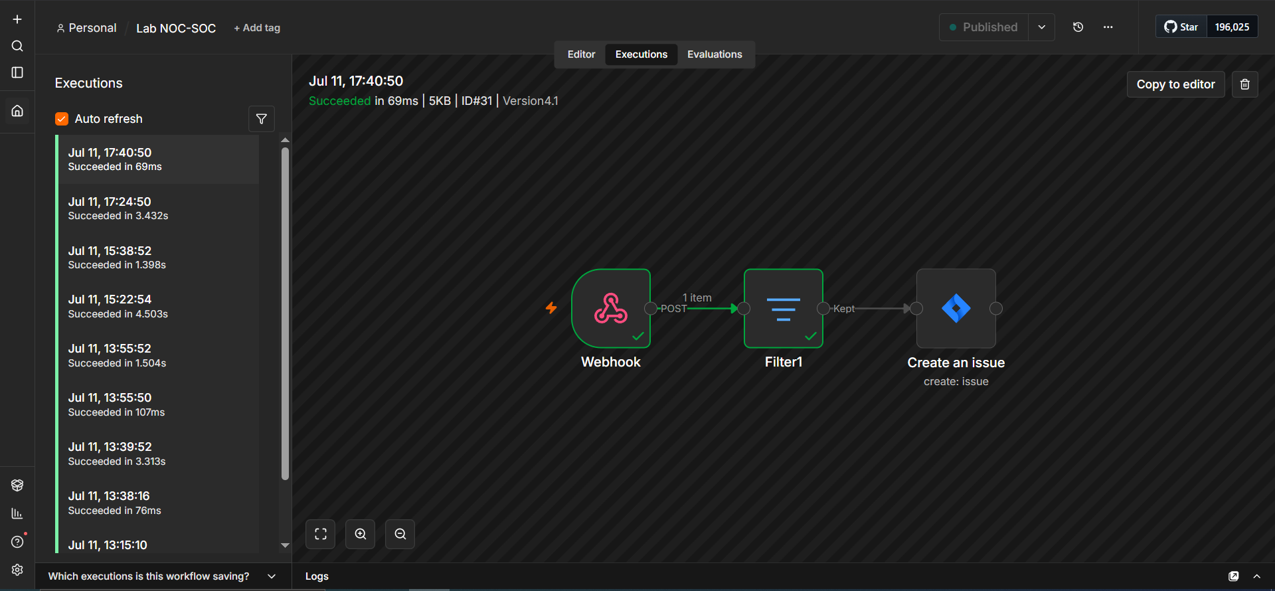Click the Add tag link
The width and height of the screenshot is (1275, 591).
(257, 28)
